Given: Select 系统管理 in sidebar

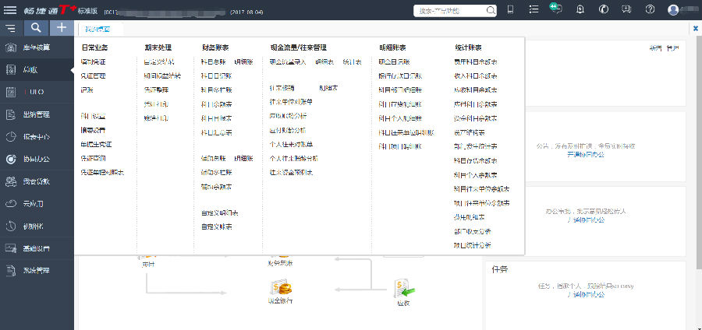Looking at the screenshot, I should tap(36, 271).
